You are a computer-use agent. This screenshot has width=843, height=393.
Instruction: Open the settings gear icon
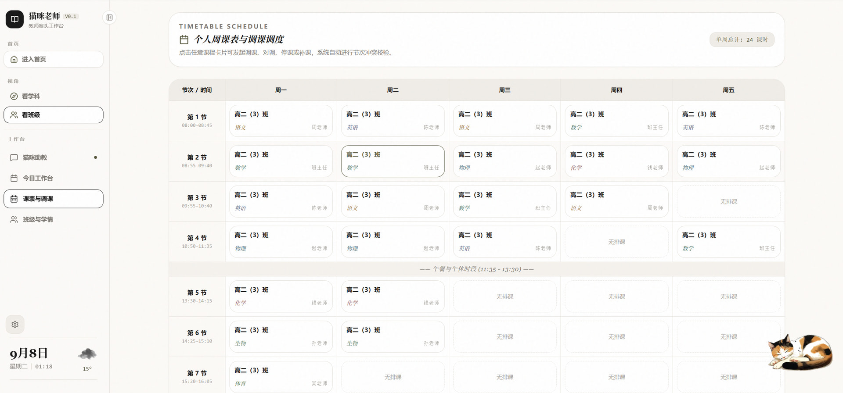pos(15,325)
